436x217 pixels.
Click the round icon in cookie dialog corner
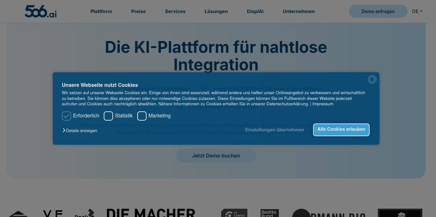coord(372,79)
